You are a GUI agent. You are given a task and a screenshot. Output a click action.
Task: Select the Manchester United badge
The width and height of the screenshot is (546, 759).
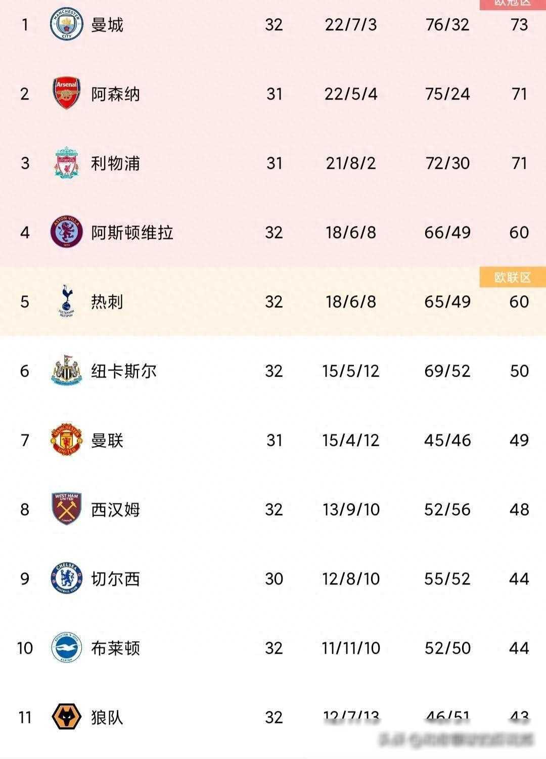coord(66,440)
